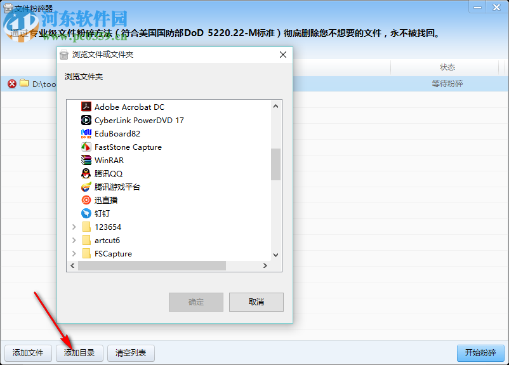Click the 确定 button in dialog
509x365 pixels.
click(x=195, y=302)
